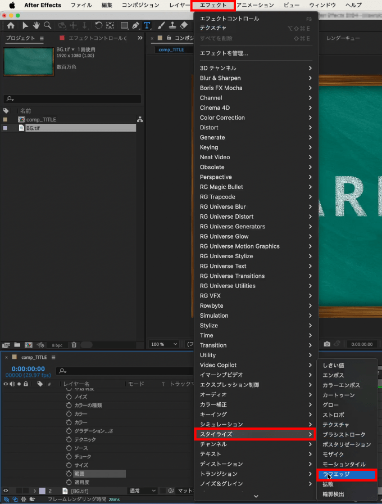The width and height of the screenshot is (382, 504).
Task: Toggle stopwatch for 範囲 property
Action: (69, 474)
